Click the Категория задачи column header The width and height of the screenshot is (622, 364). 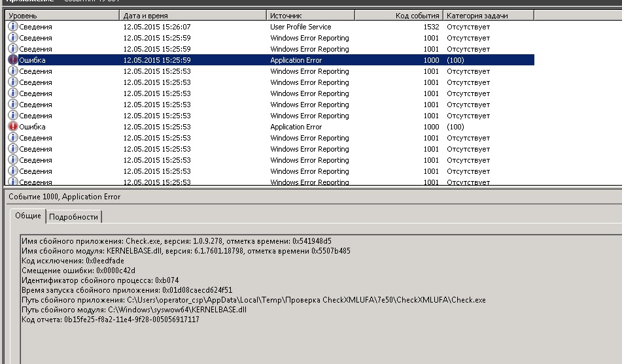(487, 16)
